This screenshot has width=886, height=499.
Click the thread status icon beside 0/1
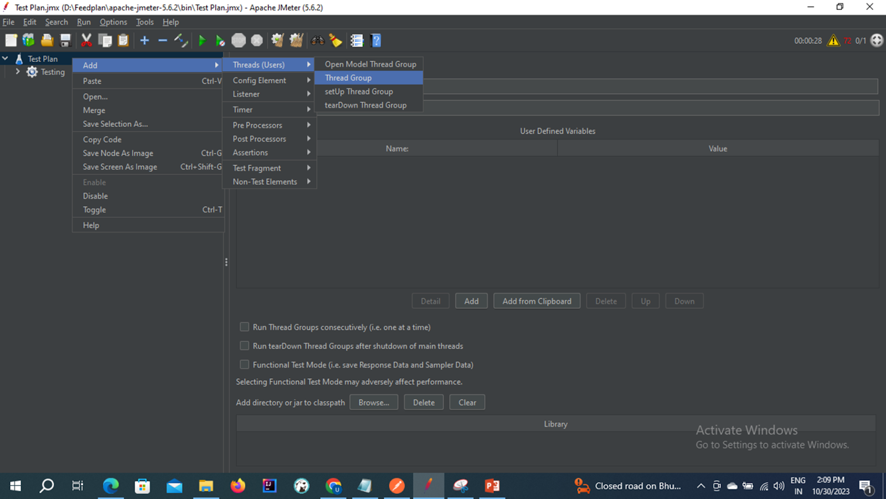877,40
